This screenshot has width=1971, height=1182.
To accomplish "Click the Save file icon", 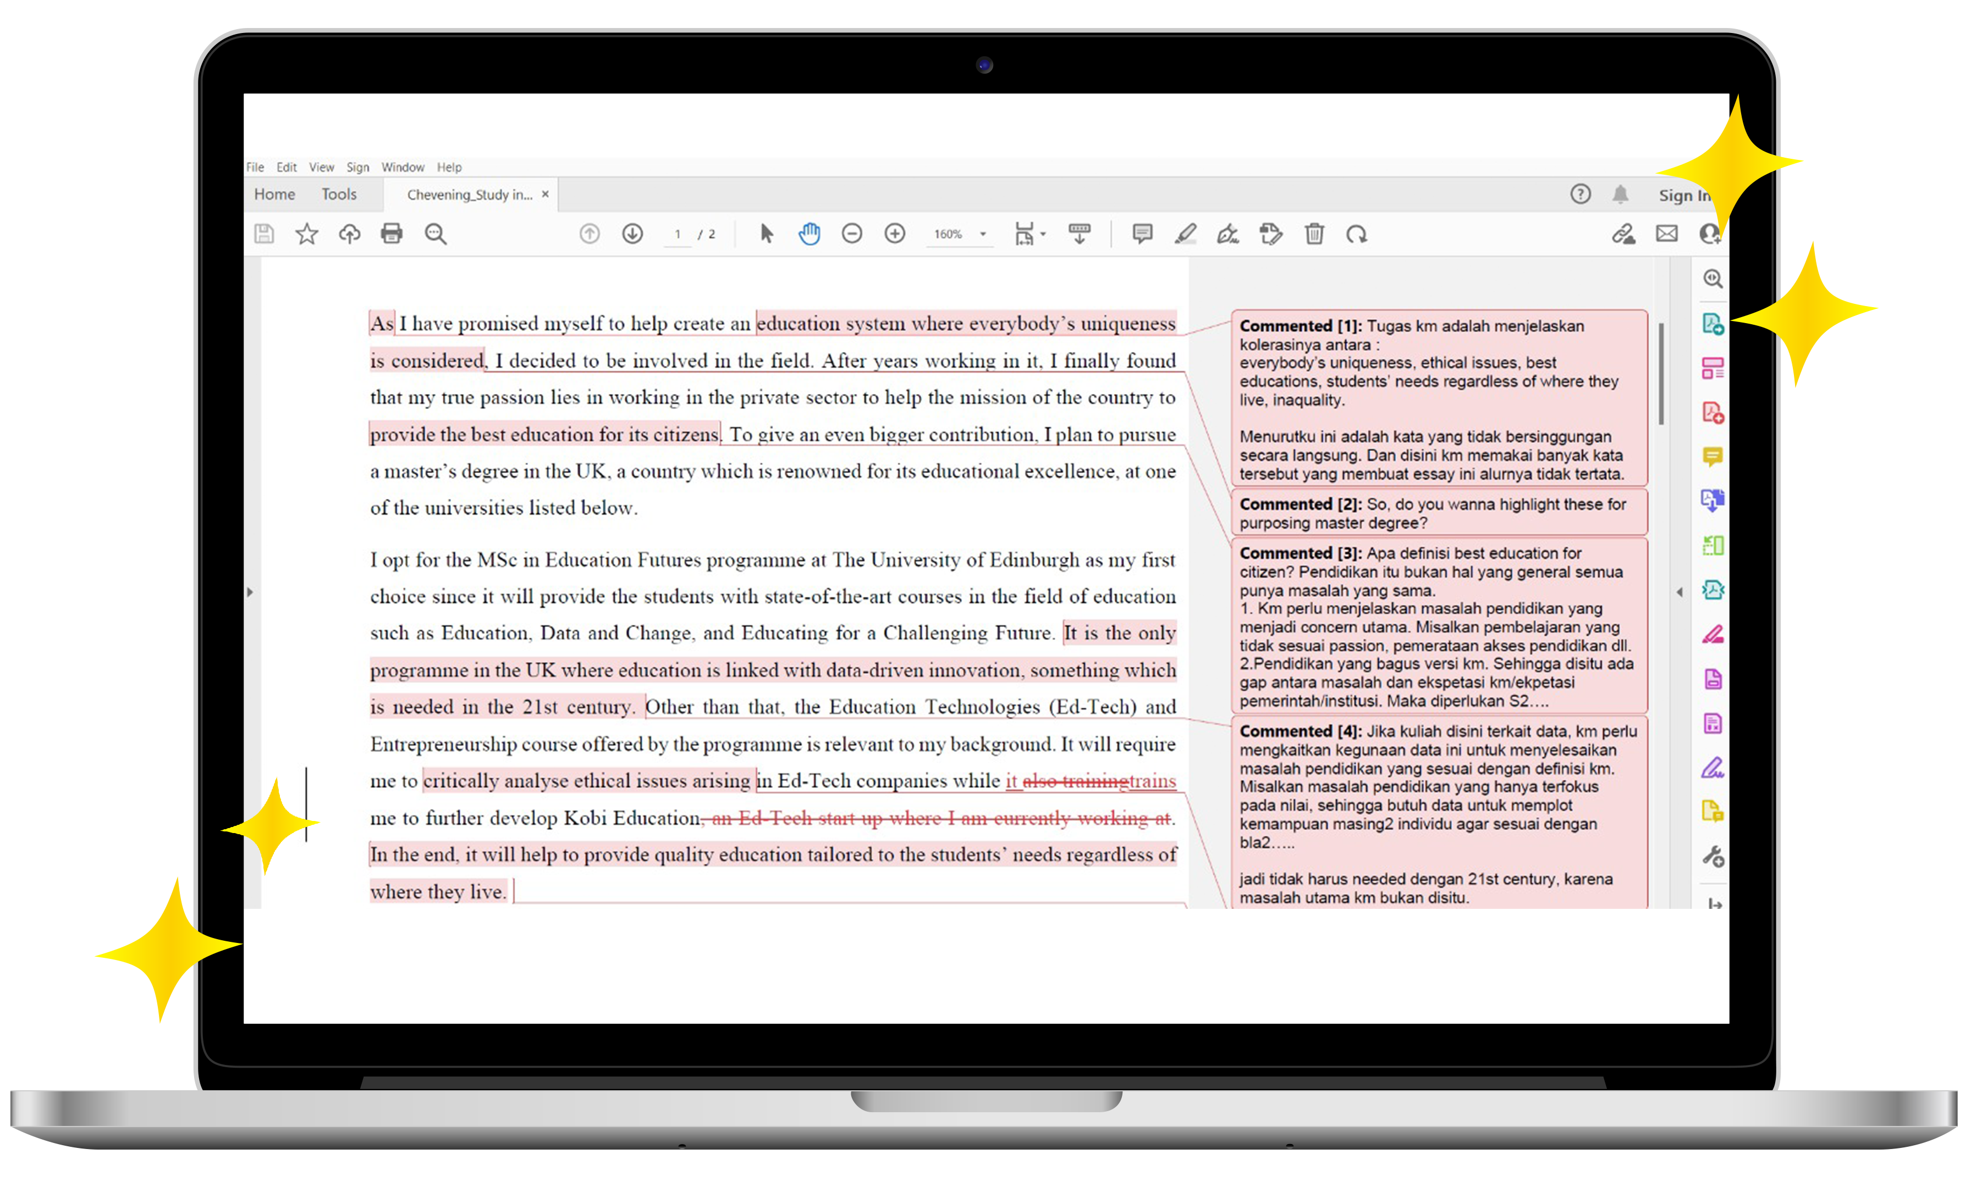I will click(264, 234).
